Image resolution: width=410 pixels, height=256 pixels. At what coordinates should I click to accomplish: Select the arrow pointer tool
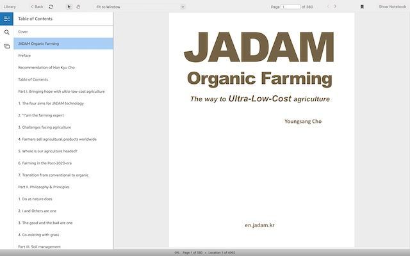click(69, 7)
